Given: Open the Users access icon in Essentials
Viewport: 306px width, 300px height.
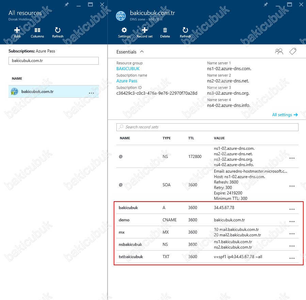Looking at the screenshot, I should coord(279,51).
